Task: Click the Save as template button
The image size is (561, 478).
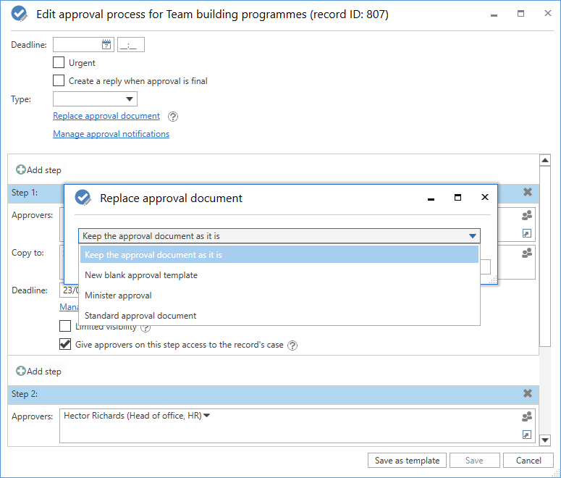Action: [x=407, y=461]
